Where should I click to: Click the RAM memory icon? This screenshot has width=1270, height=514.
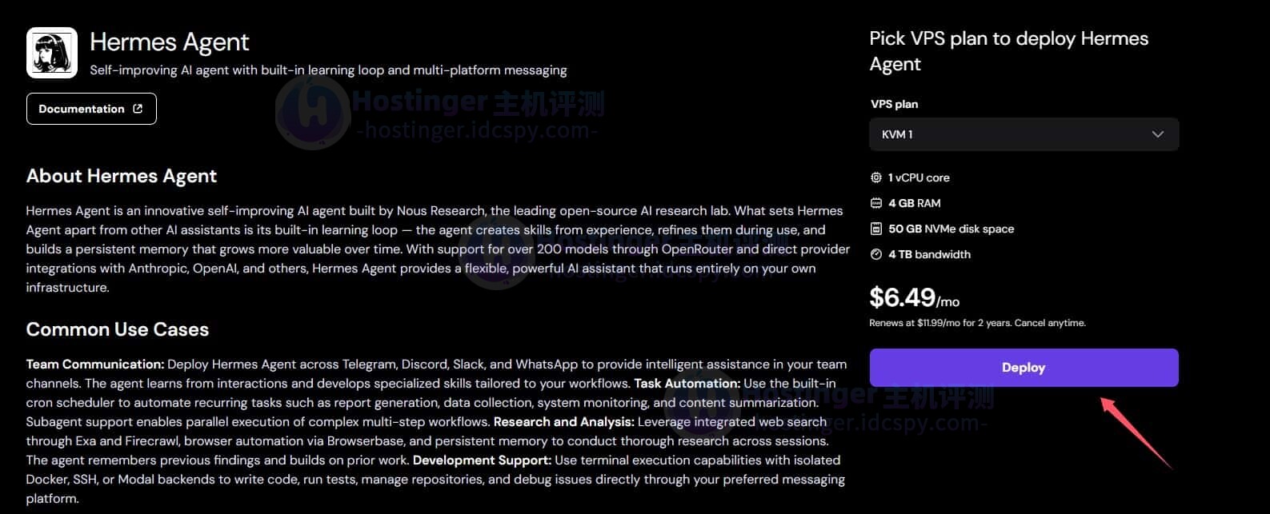[x=876, y=203]
